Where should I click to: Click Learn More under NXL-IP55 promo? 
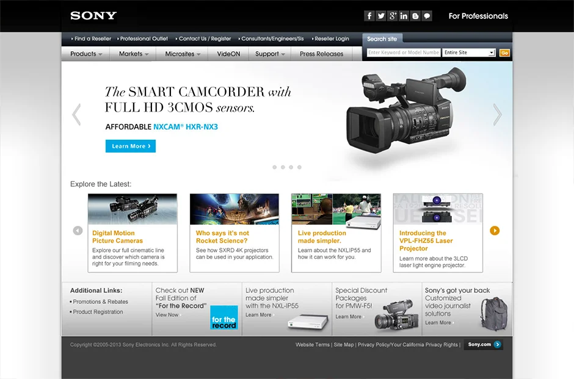click(259, 315)
